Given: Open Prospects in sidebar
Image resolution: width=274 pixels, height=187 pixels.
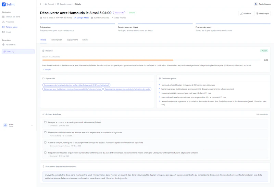Looking at the screenshot, I should pos(8,22).
